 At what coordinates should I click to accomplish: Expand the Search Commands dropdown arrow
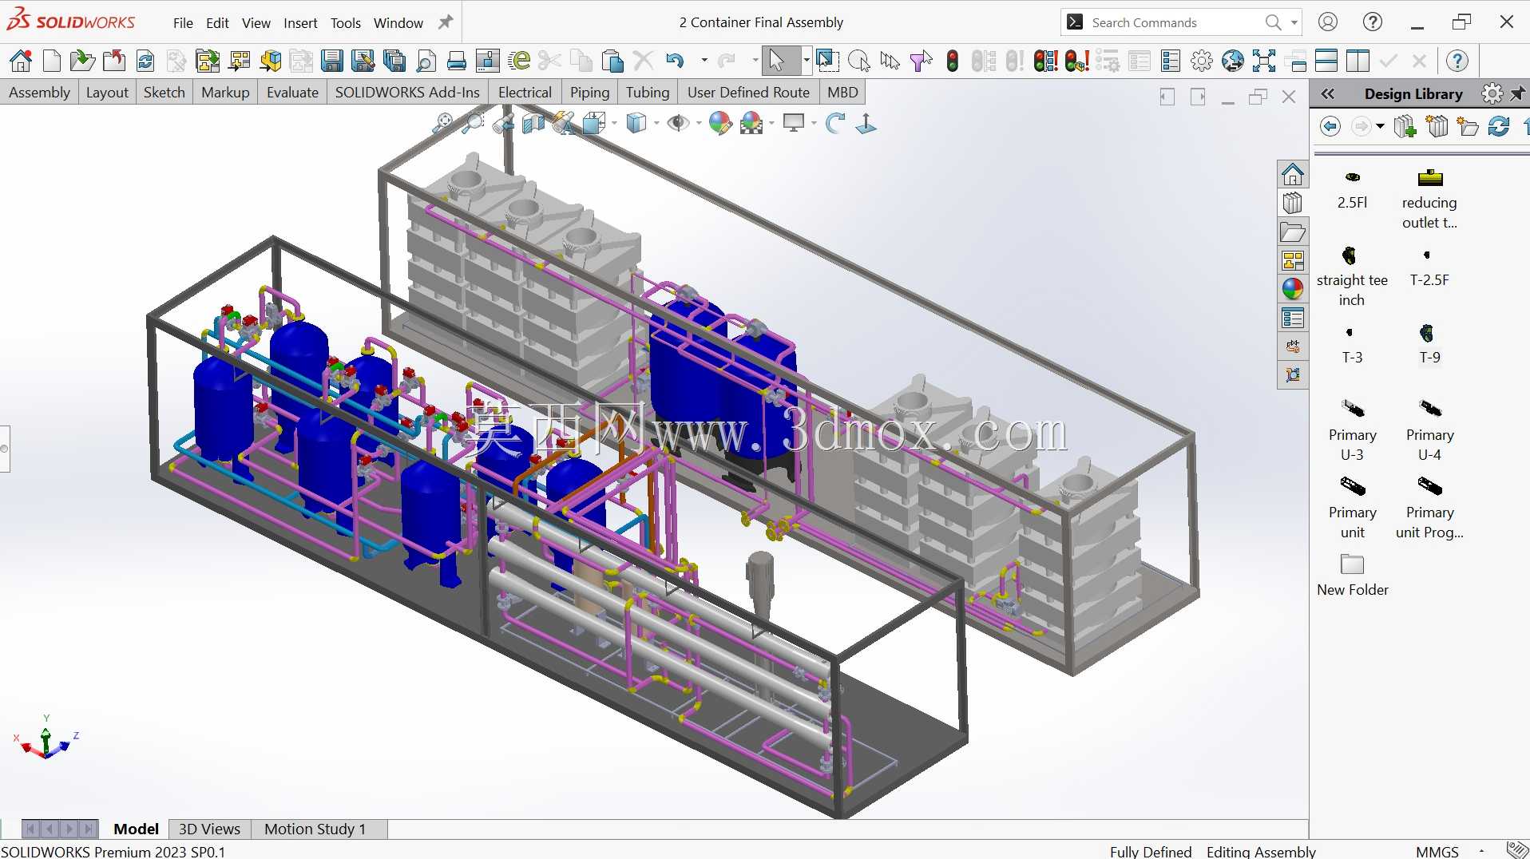(x=1294, y=22)
